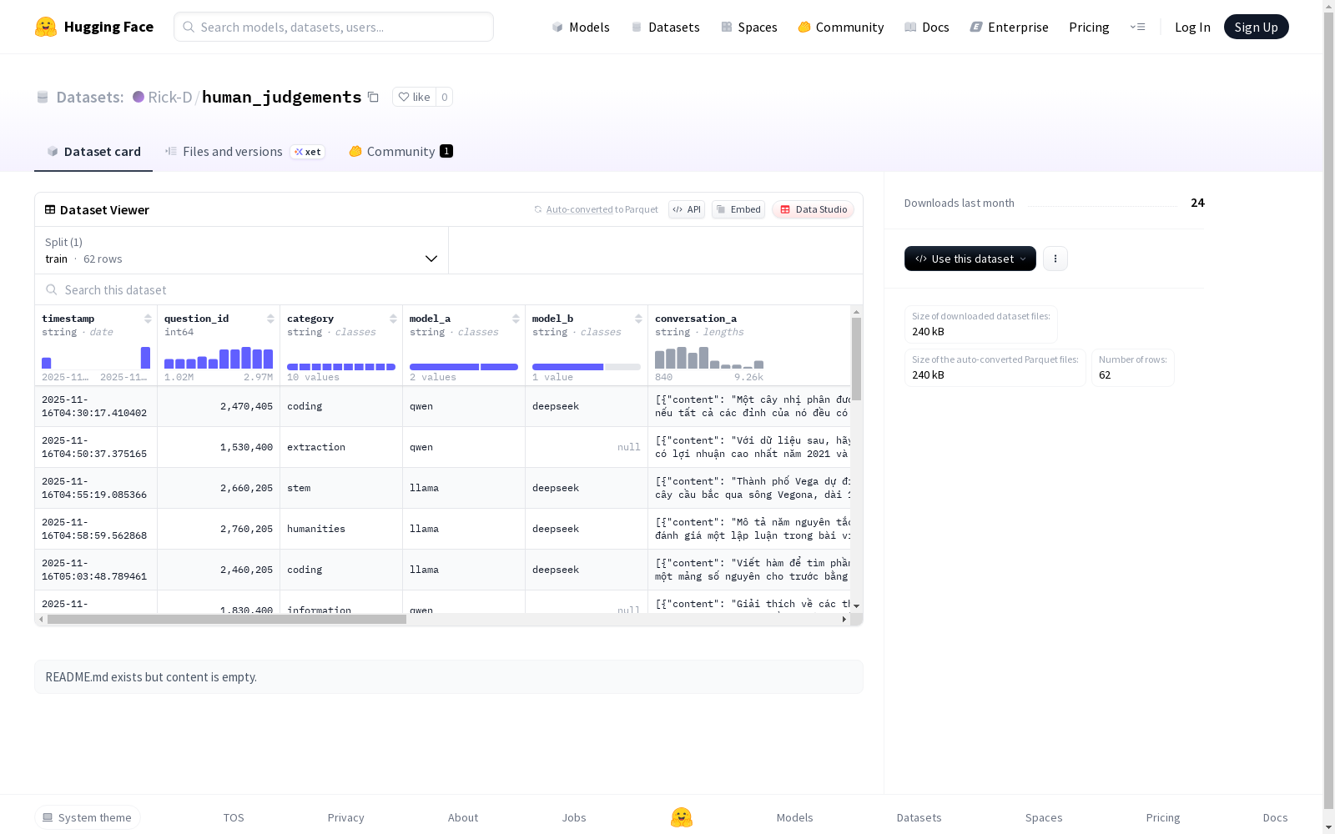1335x834 pixels.
Task: Sort the model_a column
Action: pyautogui.click(x=516, y=319)
